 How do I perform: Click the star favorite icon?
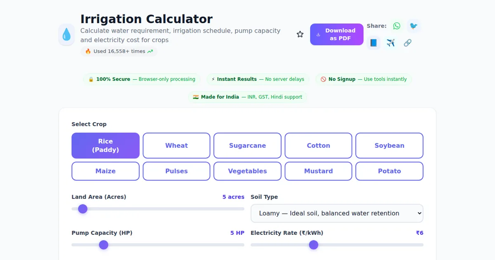click(300, 34)
